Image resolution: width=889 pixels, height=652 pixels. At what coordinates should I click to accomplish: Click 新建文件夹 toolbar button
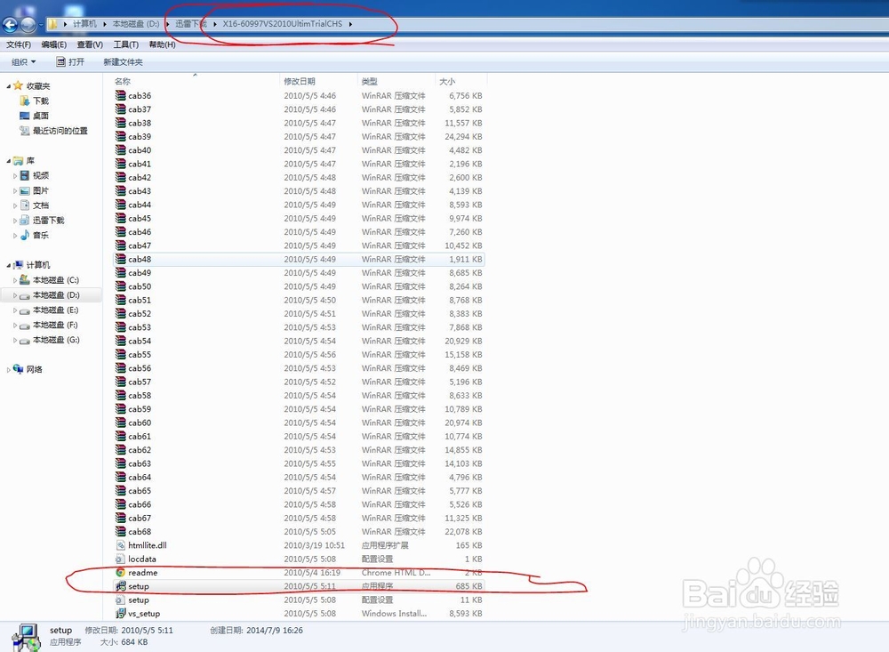point(123,62)
